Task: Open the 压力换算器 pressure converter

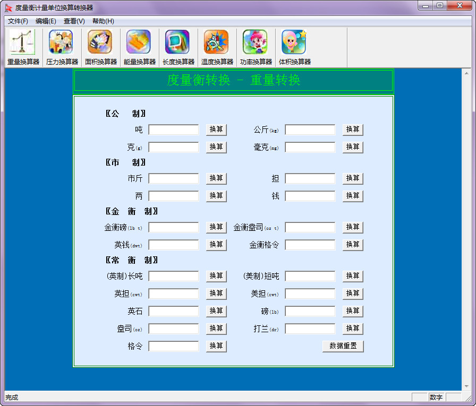Action: 61,46
